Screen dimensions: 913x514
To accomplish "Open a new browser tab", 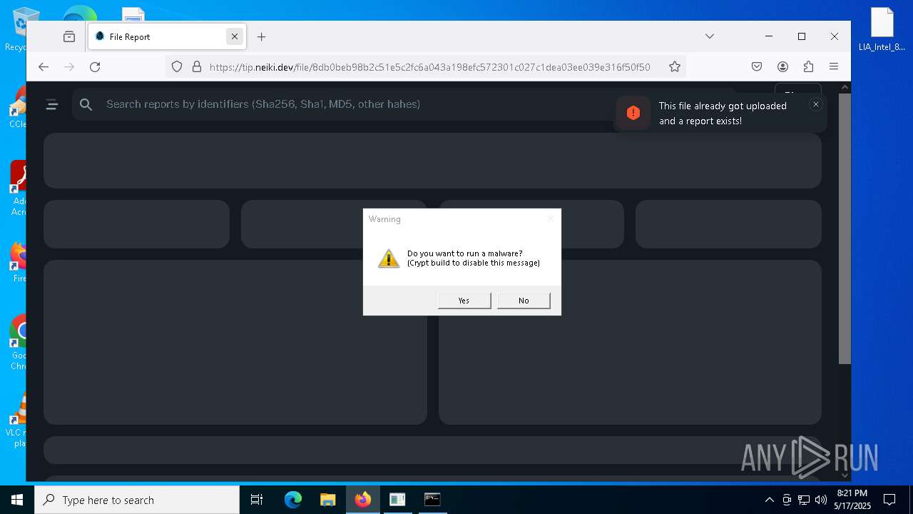I will click(262, 36).
